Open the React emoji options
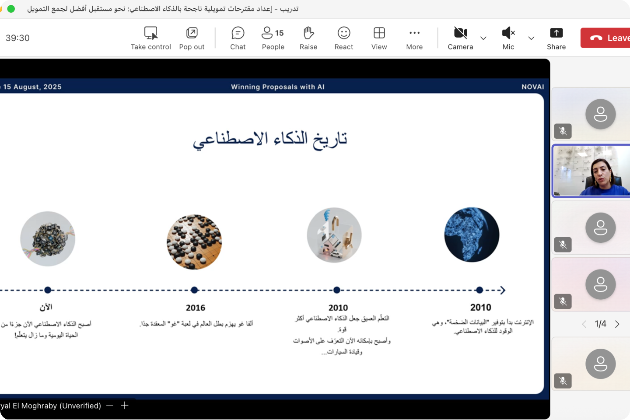This screenshot has height=420, width=630. [343, 38]
